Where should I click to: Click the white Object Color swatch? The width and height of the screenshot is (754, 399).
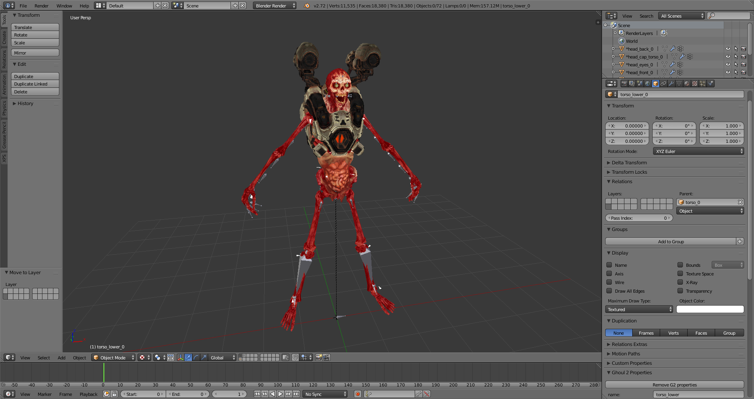pos(710,310)
